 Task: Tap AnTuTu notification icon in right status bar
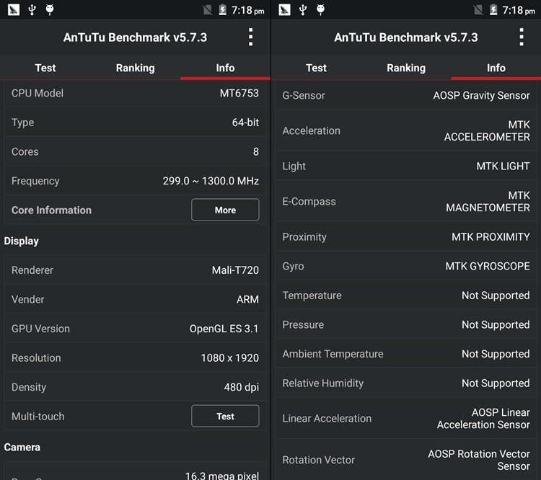[x=285, y=9]
